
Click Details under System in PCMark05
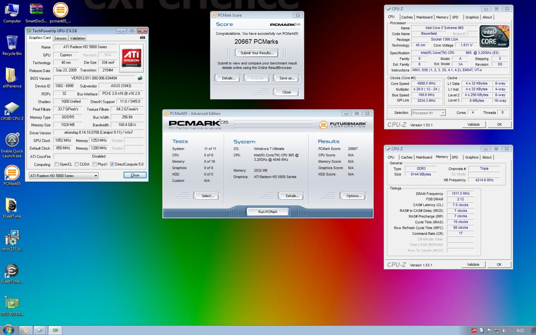pos(292,196)
